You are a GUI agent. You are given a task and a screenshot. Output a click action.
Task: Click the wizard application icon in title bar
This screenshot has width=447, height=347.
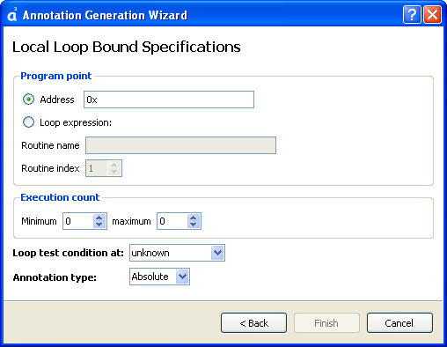[x=12, y=14]
